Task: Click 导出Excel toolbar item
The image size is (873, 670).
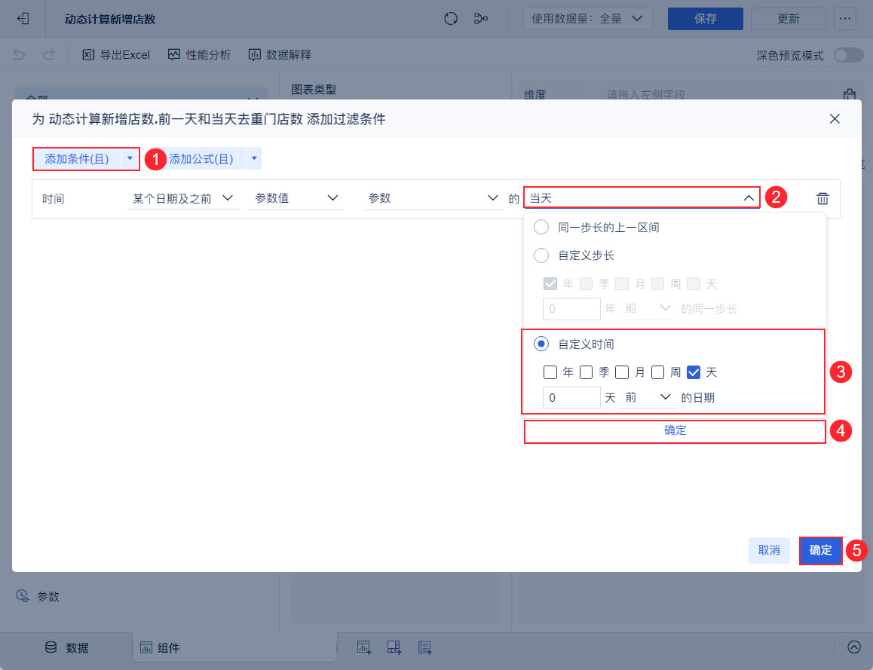Action: [116, 54]
